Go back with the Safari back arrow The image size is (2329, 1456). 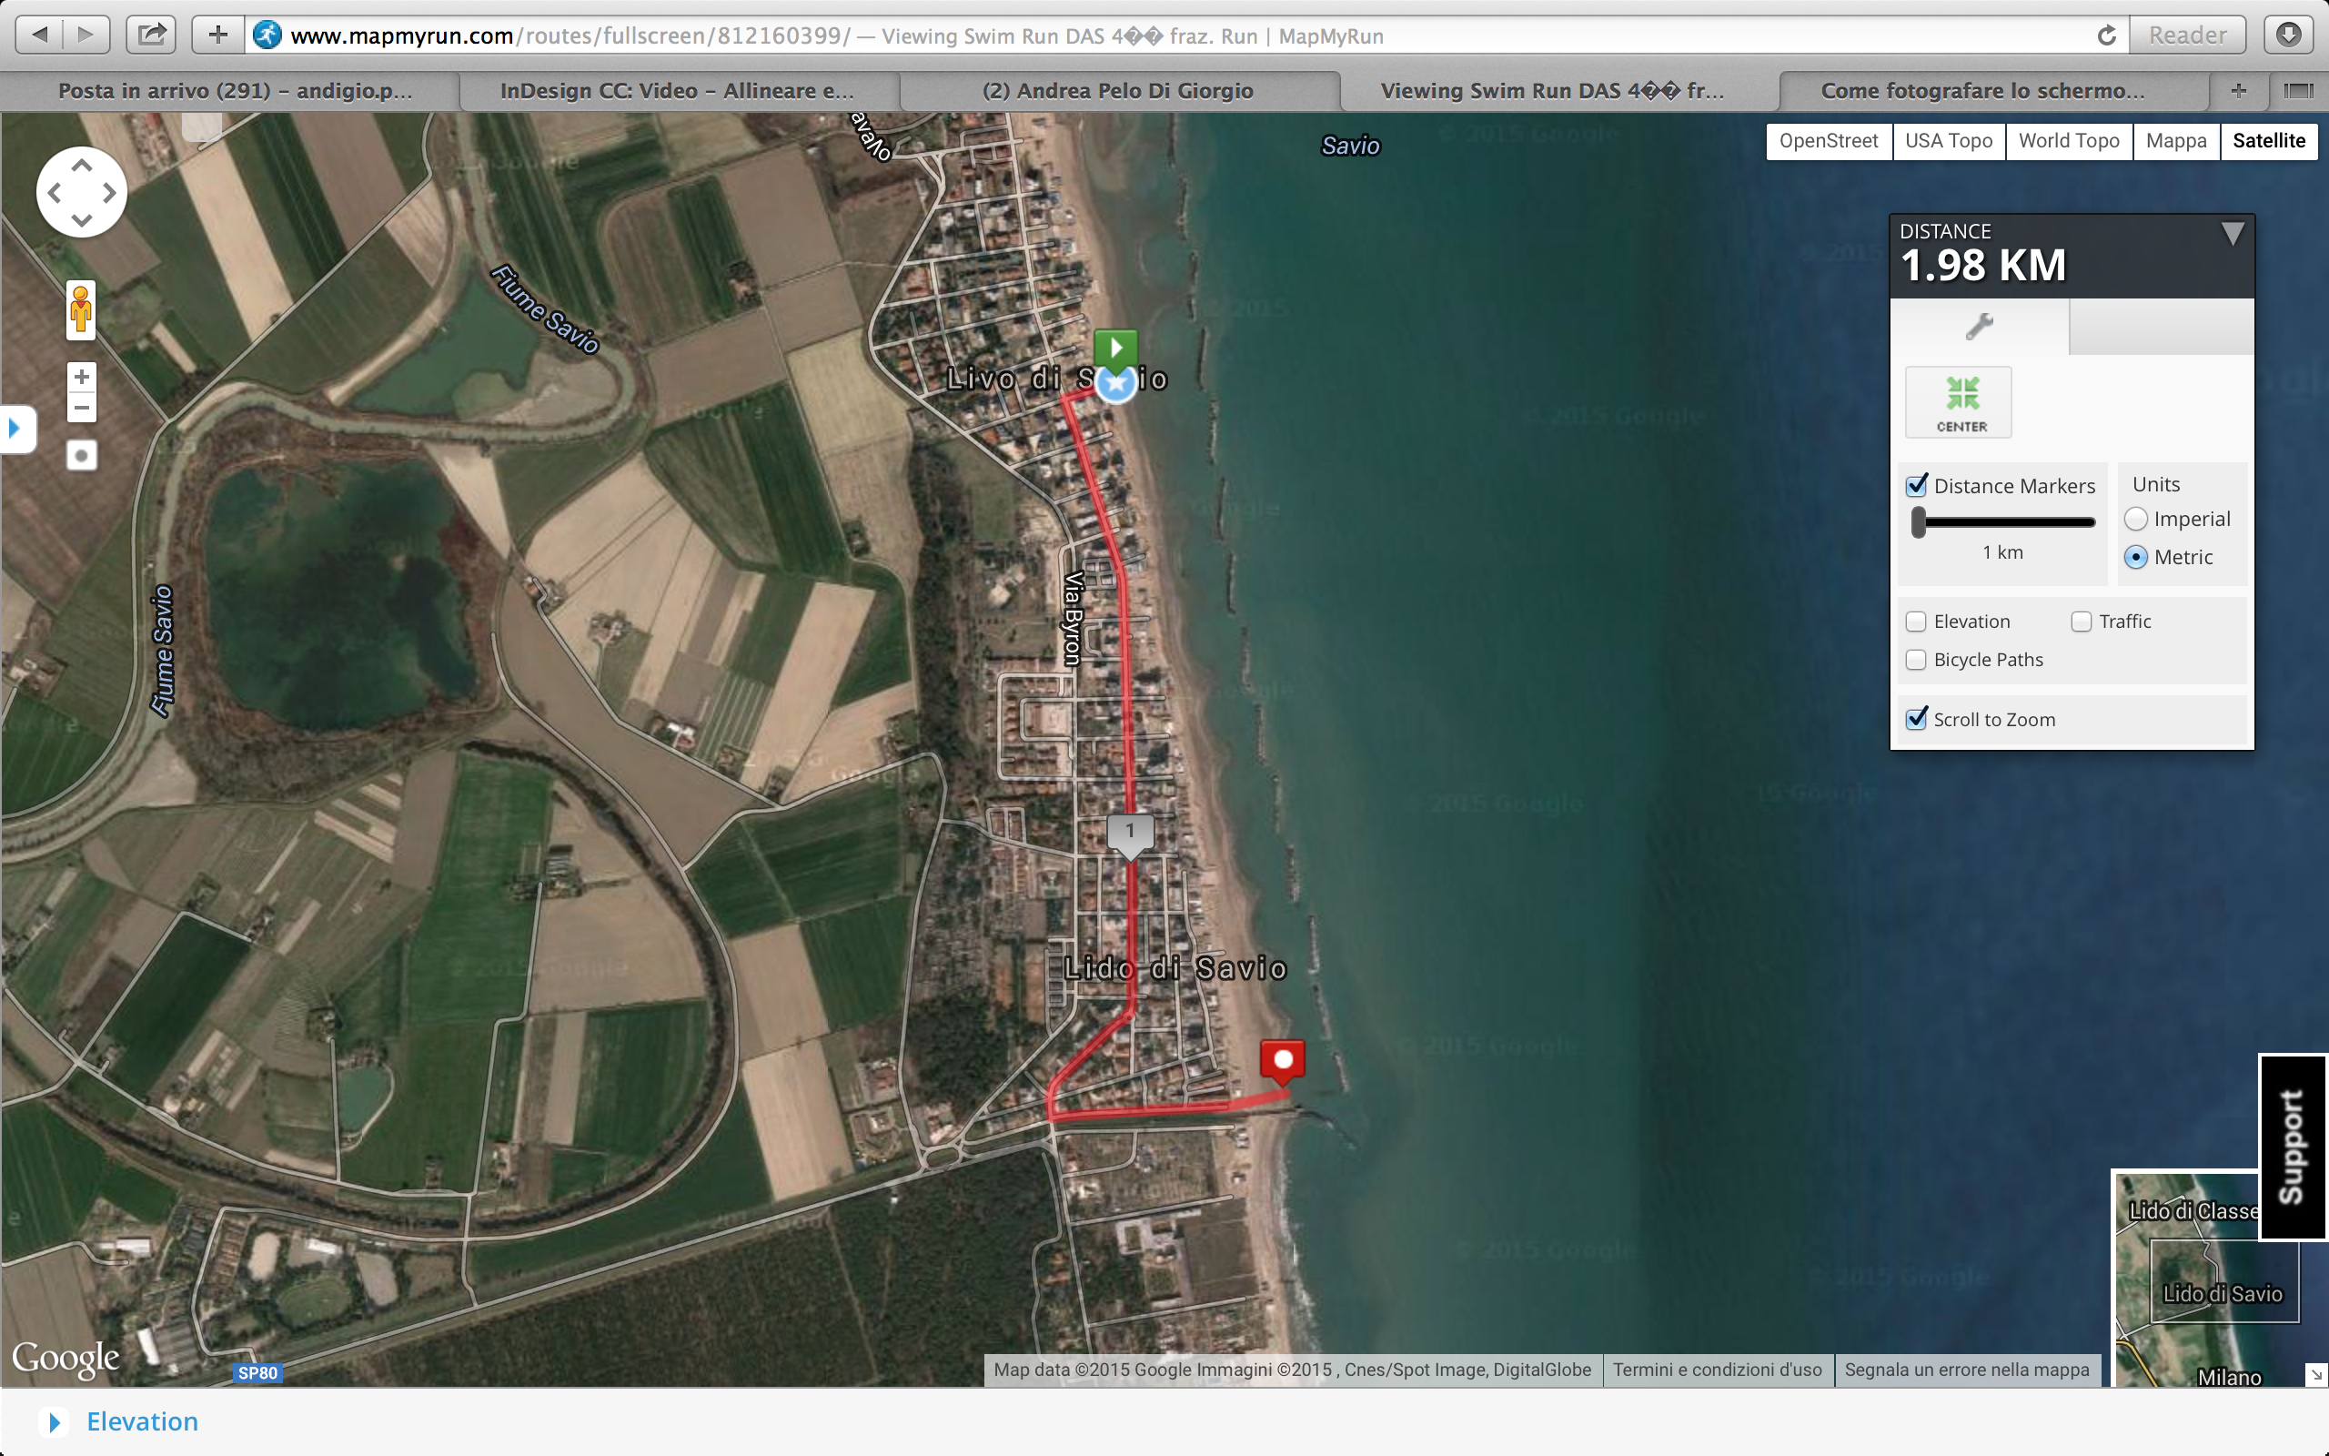coord(39,35)
